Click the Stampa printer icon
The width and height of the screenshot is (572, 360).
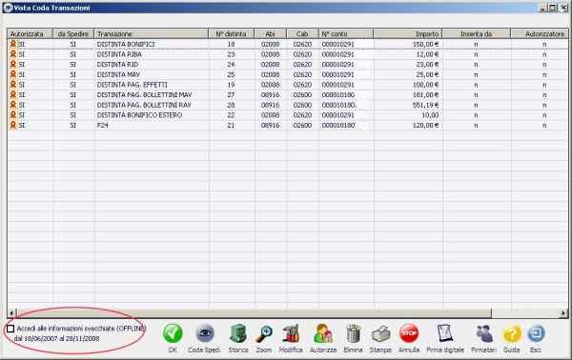point(380,334)
